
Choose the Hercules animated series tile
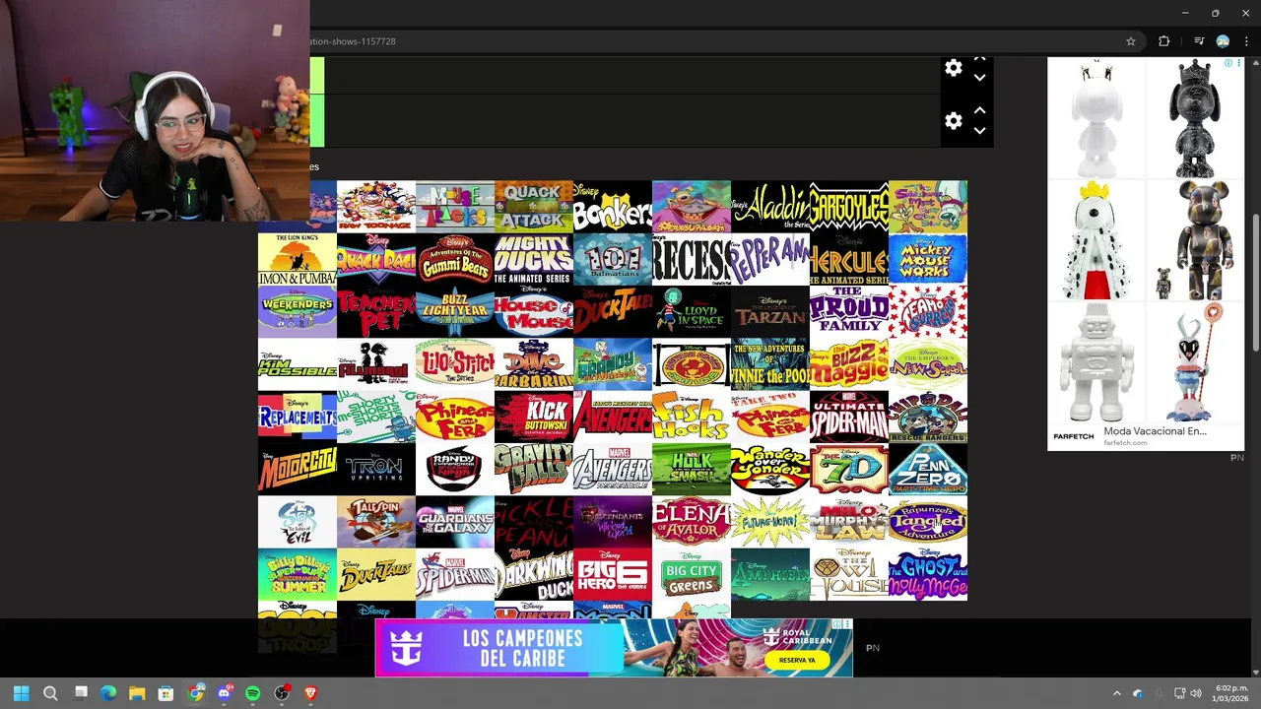pos(848,260)
